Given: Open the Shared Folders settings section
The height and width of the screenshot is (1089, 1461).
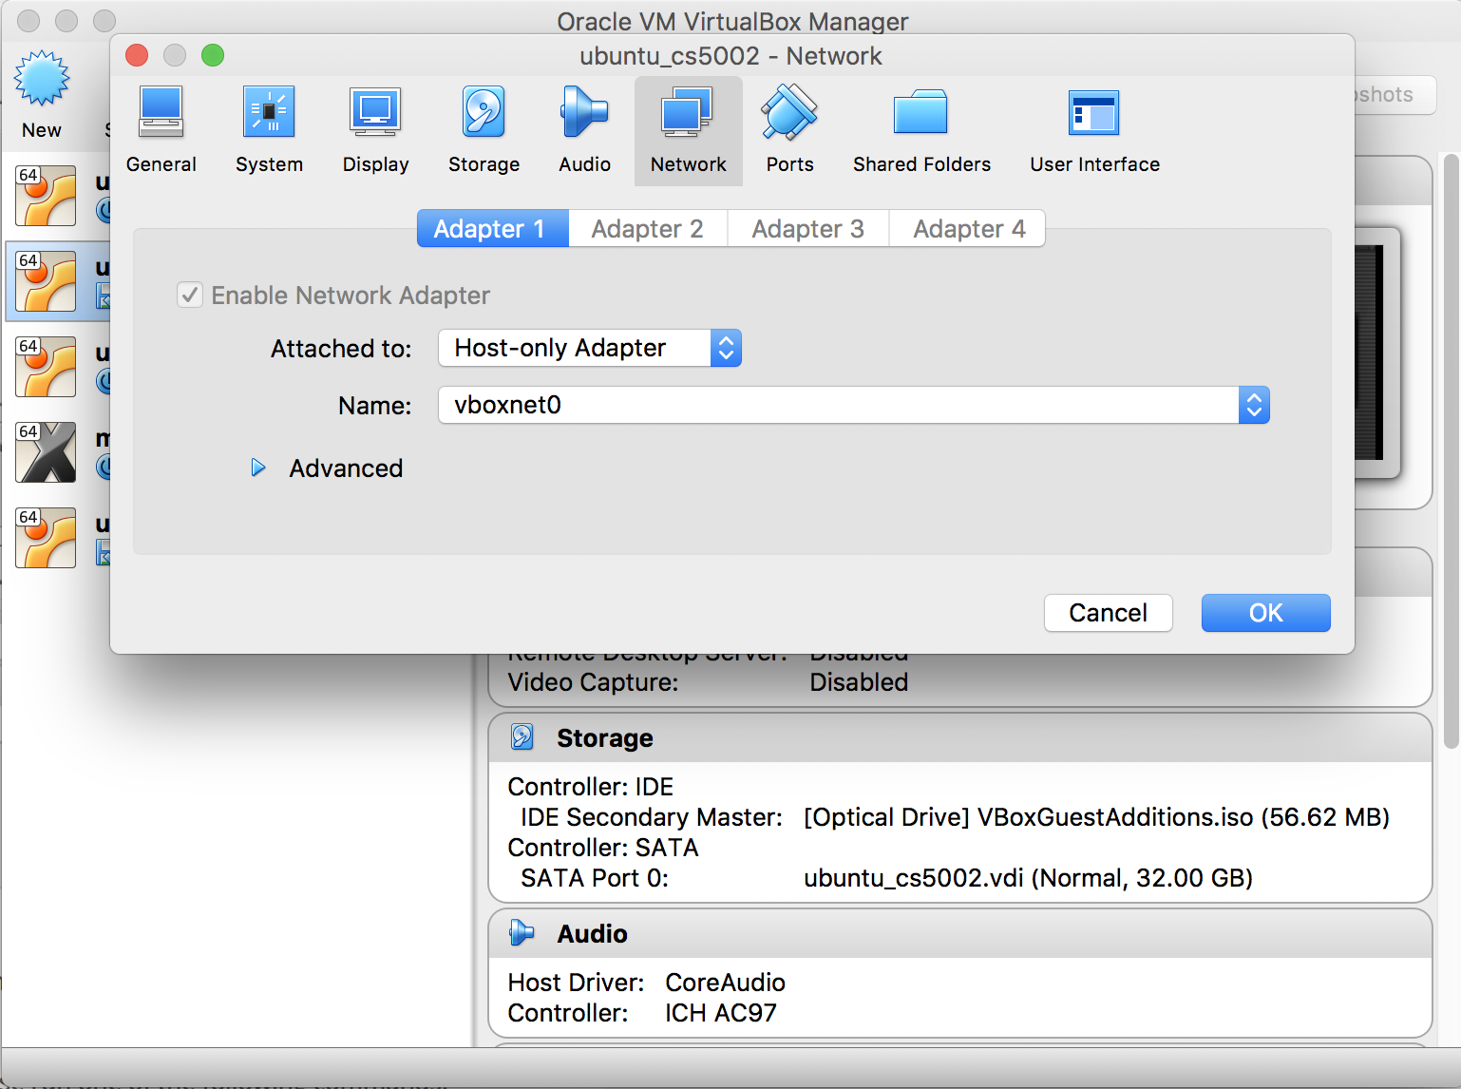Looking at the screenshot, I should pos(920,130).
